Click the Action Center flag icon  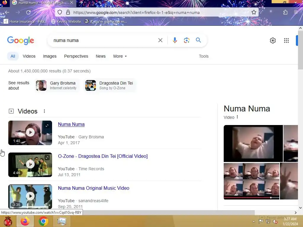pyautogui.click(x=261, y=221)
